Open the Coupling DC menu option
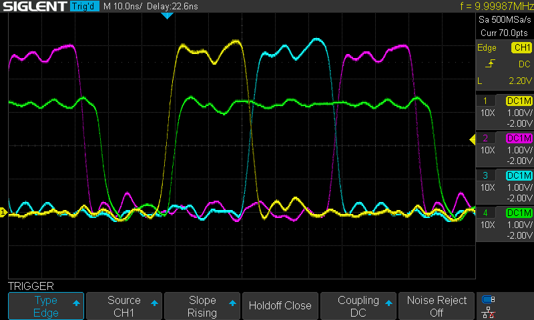Screen dimensions: 534x320 point(358,306)
